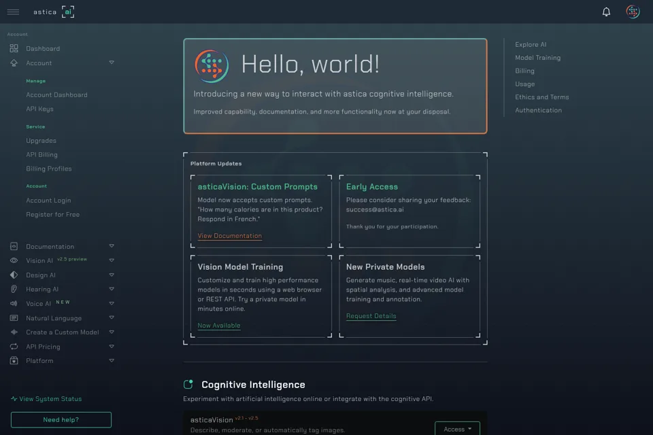
Task: Click View Documentation link
Action: point(229,236)
